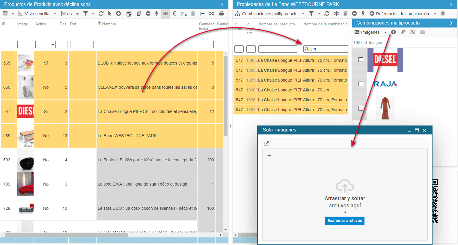Check the box beside the RAJA image
Viewport: 458px width, 245px height.
click(361, 84)
